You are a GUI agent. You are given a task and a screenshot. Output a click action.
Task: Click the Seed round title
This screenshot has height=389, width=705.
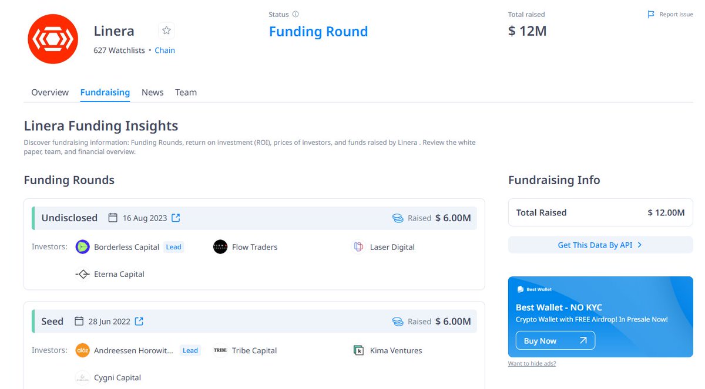(52, 321)
